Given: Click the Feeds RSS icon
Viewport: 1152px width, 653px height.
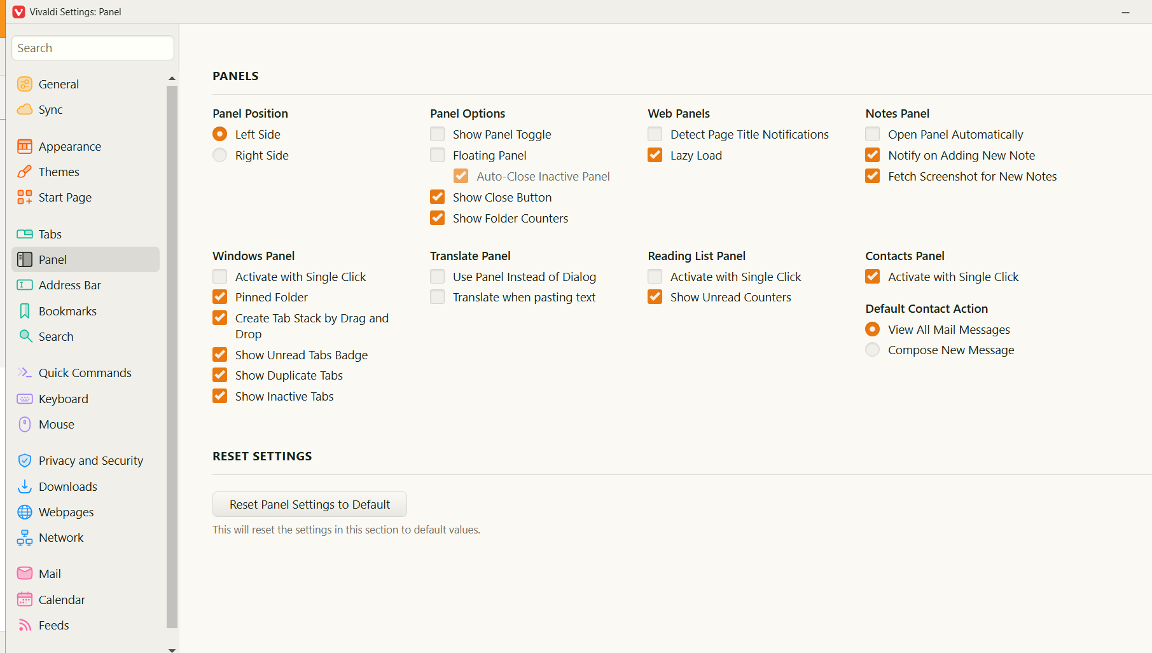Looking at the screenshot, I should coord(25,625).
